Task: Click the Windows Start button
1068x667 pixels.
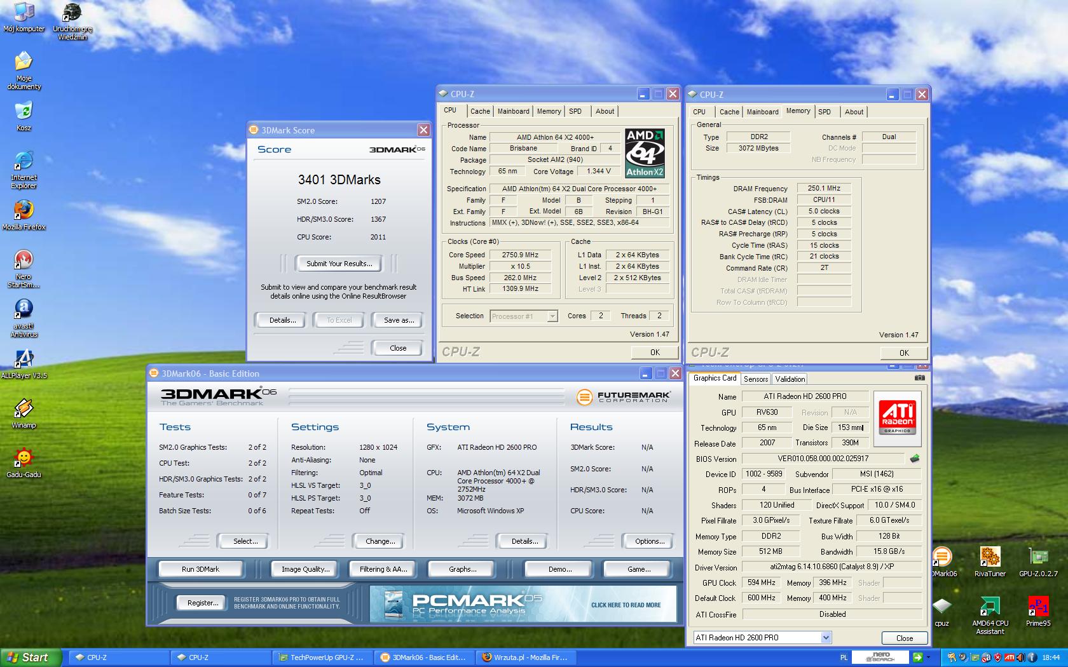Action: (31, 657)
